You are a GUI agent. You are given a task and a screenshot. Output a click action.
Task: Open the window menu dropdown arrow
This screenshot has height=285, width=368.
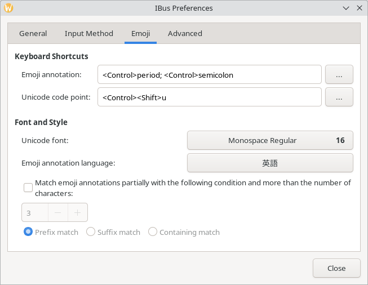pos(346,8)
